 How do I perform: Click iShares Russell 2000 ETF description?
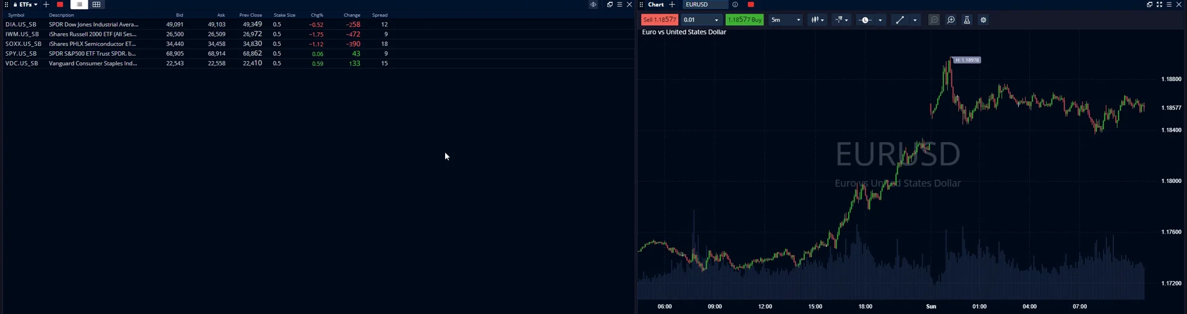(93, 35)
